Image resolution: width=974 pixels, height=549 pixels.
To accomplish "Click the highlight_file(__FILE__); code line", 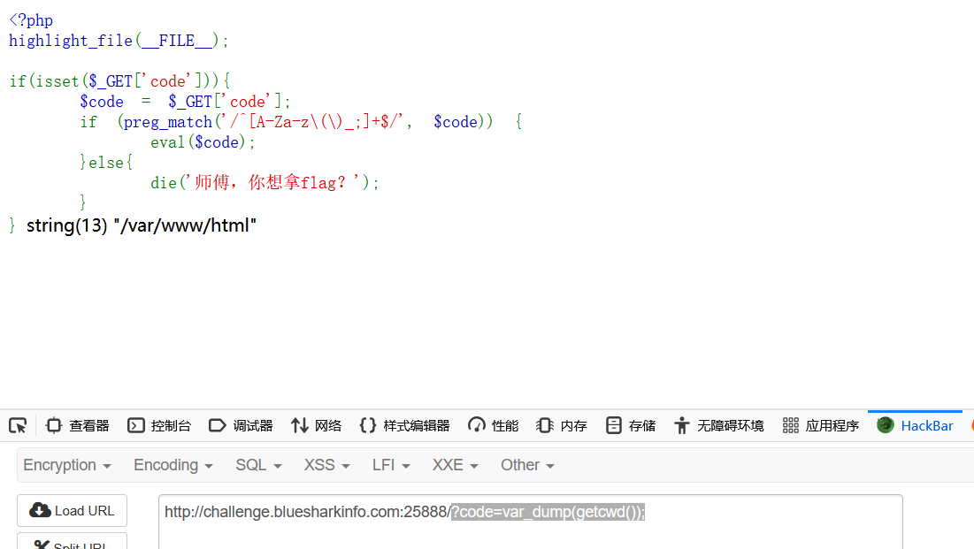I will (x=119, y=41).
